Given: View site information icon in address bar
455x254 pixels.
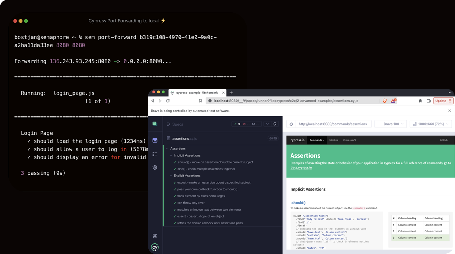Looking at the screenshot, I should 210,101.
